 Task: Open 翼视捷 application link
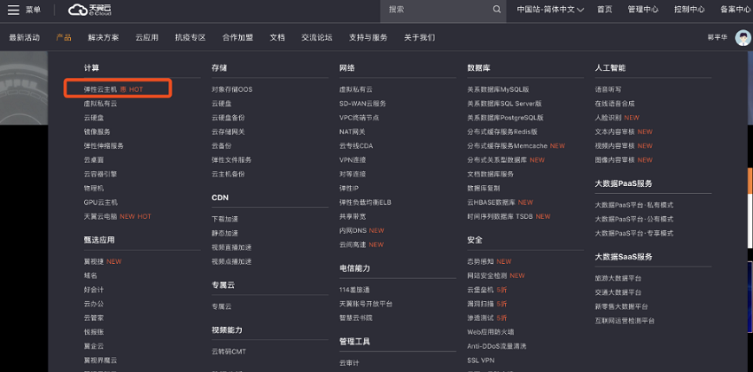(x=94, y=261)
